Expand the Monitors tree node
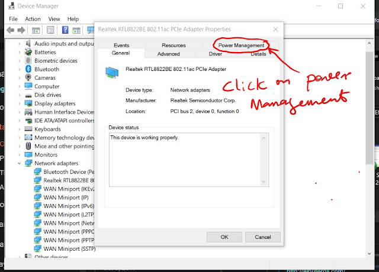 tap(20, 155)
